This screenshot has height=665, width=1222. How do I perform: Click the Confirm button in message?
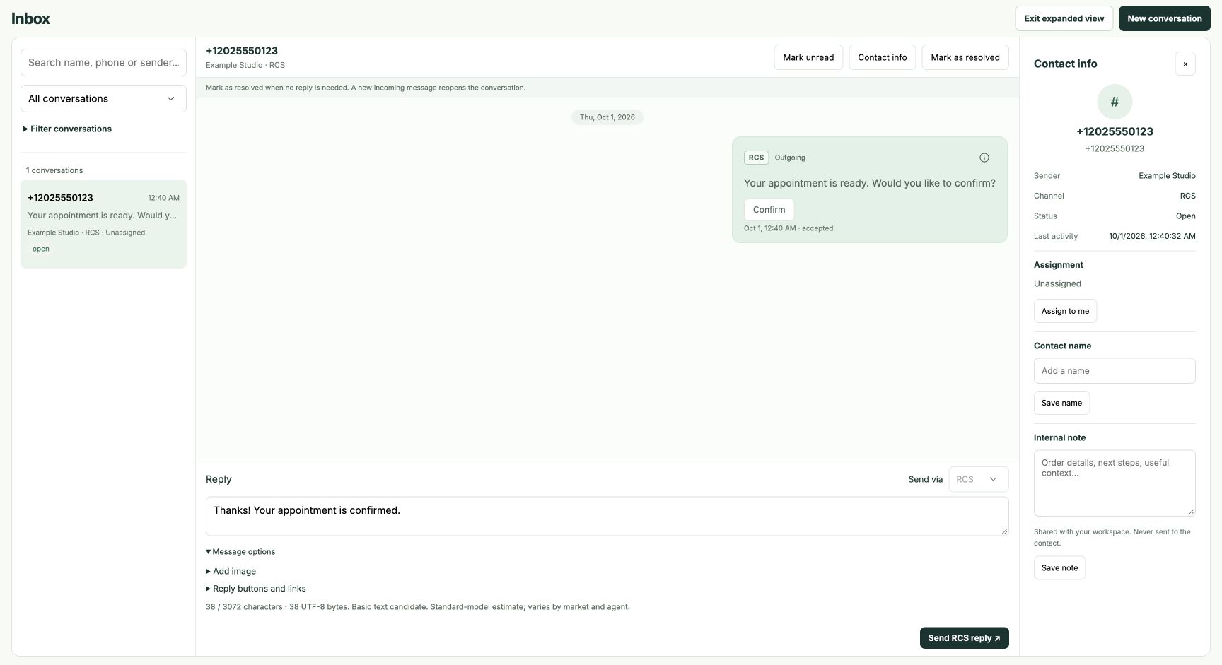coord(769,210)
